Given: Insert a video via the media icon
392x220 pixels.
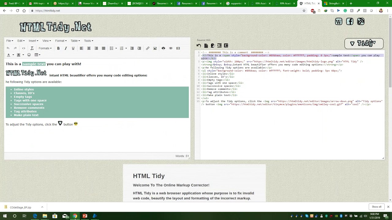Looking at the screenshot, I should (x=178, y=48).
